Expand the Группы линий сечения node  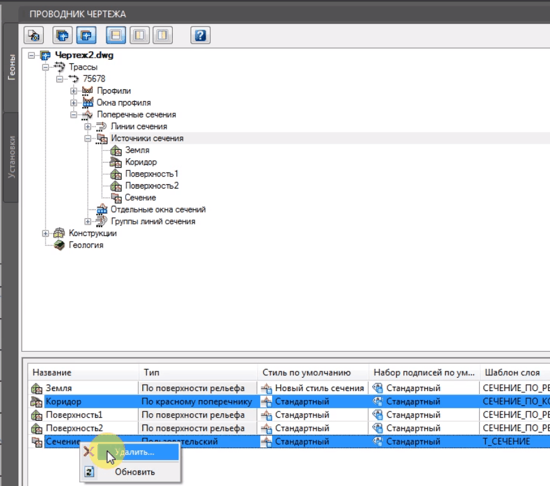click(x=88, y=221)
